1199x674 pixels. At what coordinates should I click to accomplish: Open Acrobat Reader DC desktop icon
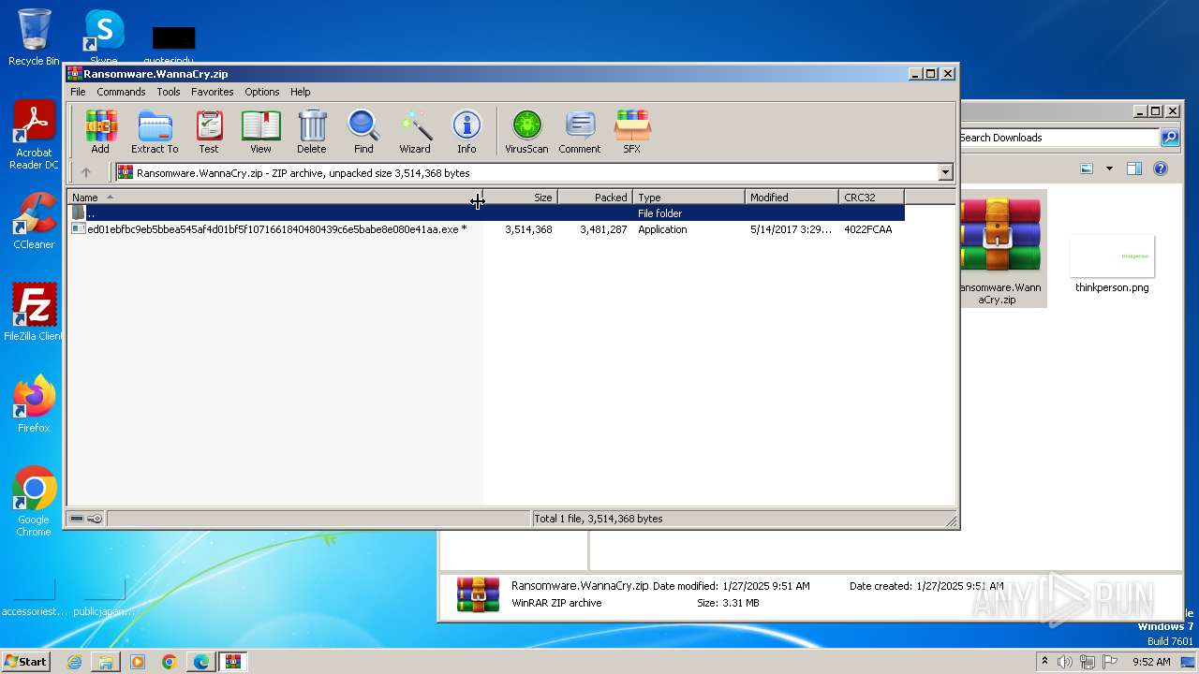34,136
